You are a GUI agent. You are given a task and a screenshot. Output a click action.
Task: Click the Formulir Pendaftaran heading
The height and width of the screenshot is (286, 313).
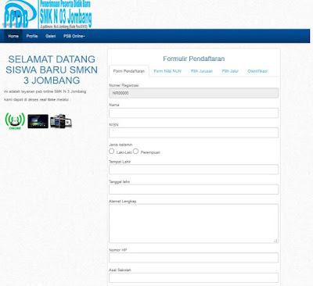pyautogui.click(x=194, y=59)
